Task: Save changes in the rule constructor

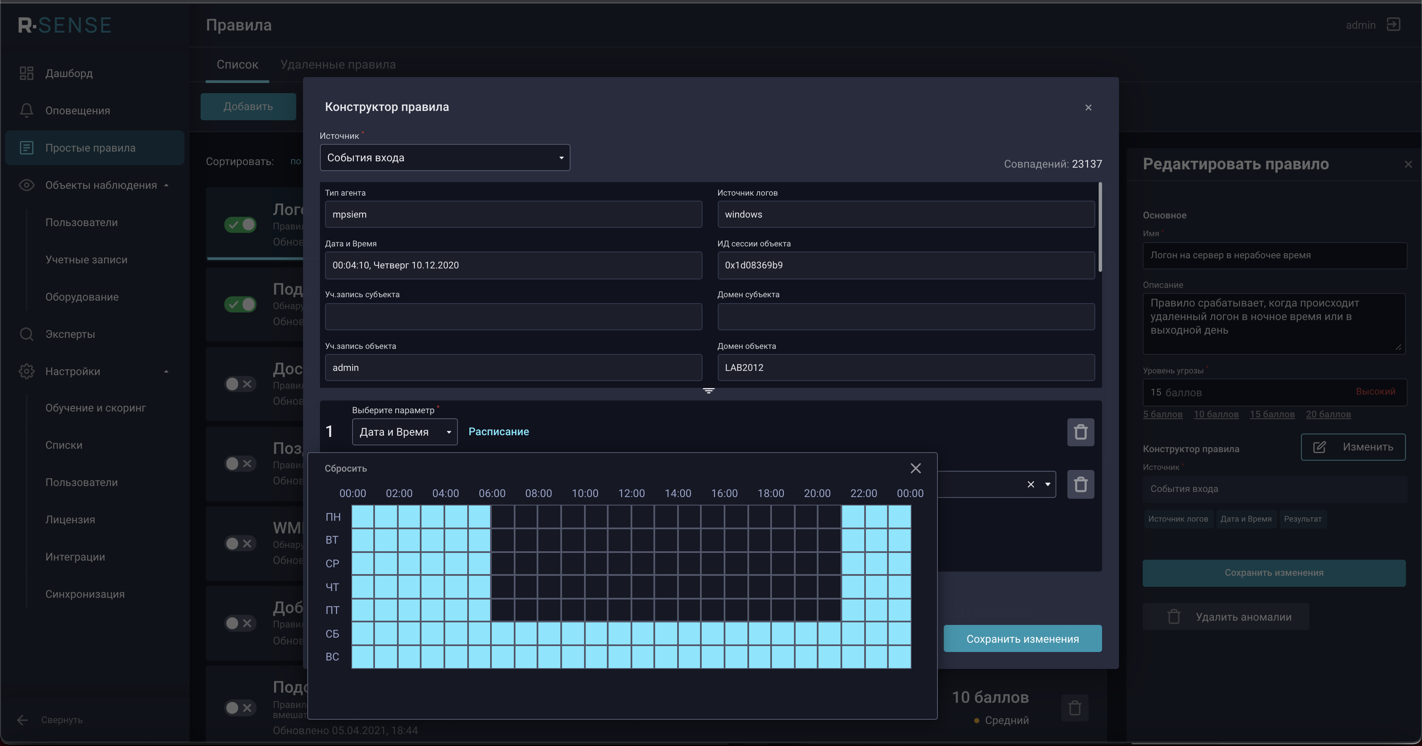Action: pos(1022,639)
